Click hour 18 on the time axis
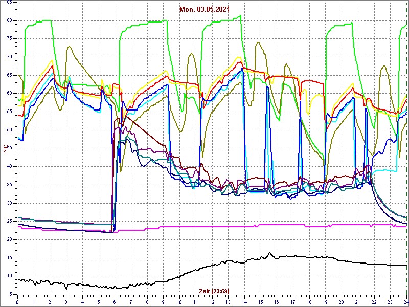Screen dimensions: 409x307 (x=309, y=302)
